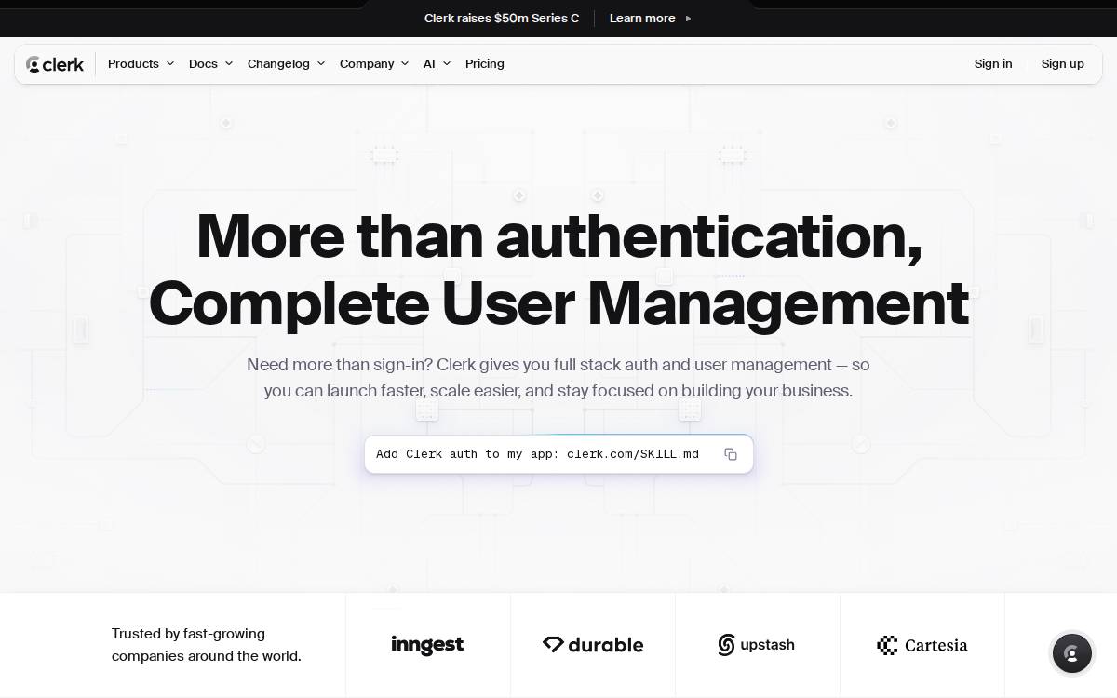Click the Sign up button
This screenshot has width=1117, height=698.
(1062, 64)
